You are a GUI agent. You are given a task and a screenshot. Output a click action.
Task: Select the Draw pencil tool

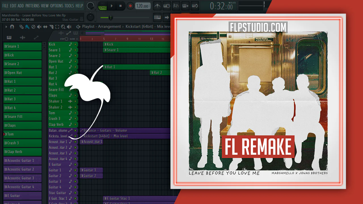click(x=22, y=27)
